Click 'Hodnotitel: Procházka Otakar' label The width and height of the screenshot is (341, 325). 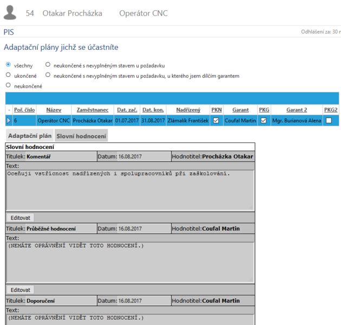tap(213, 157)
